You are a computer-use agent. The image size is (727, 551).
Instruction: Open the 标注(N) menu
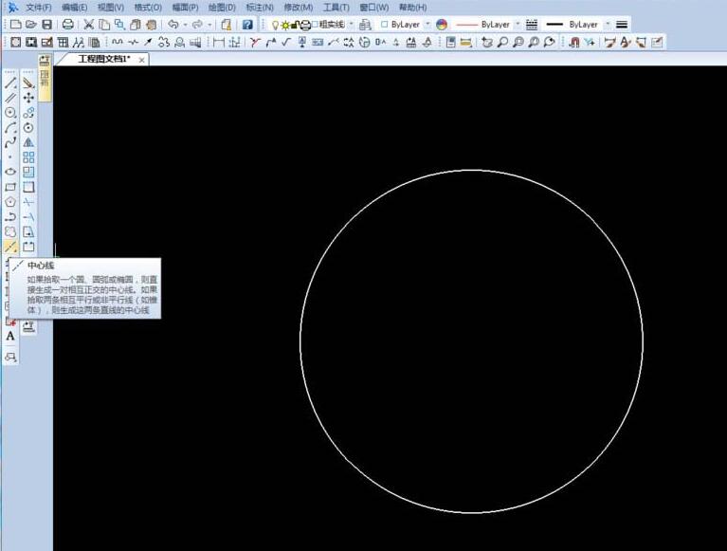(x=259, y=8)
